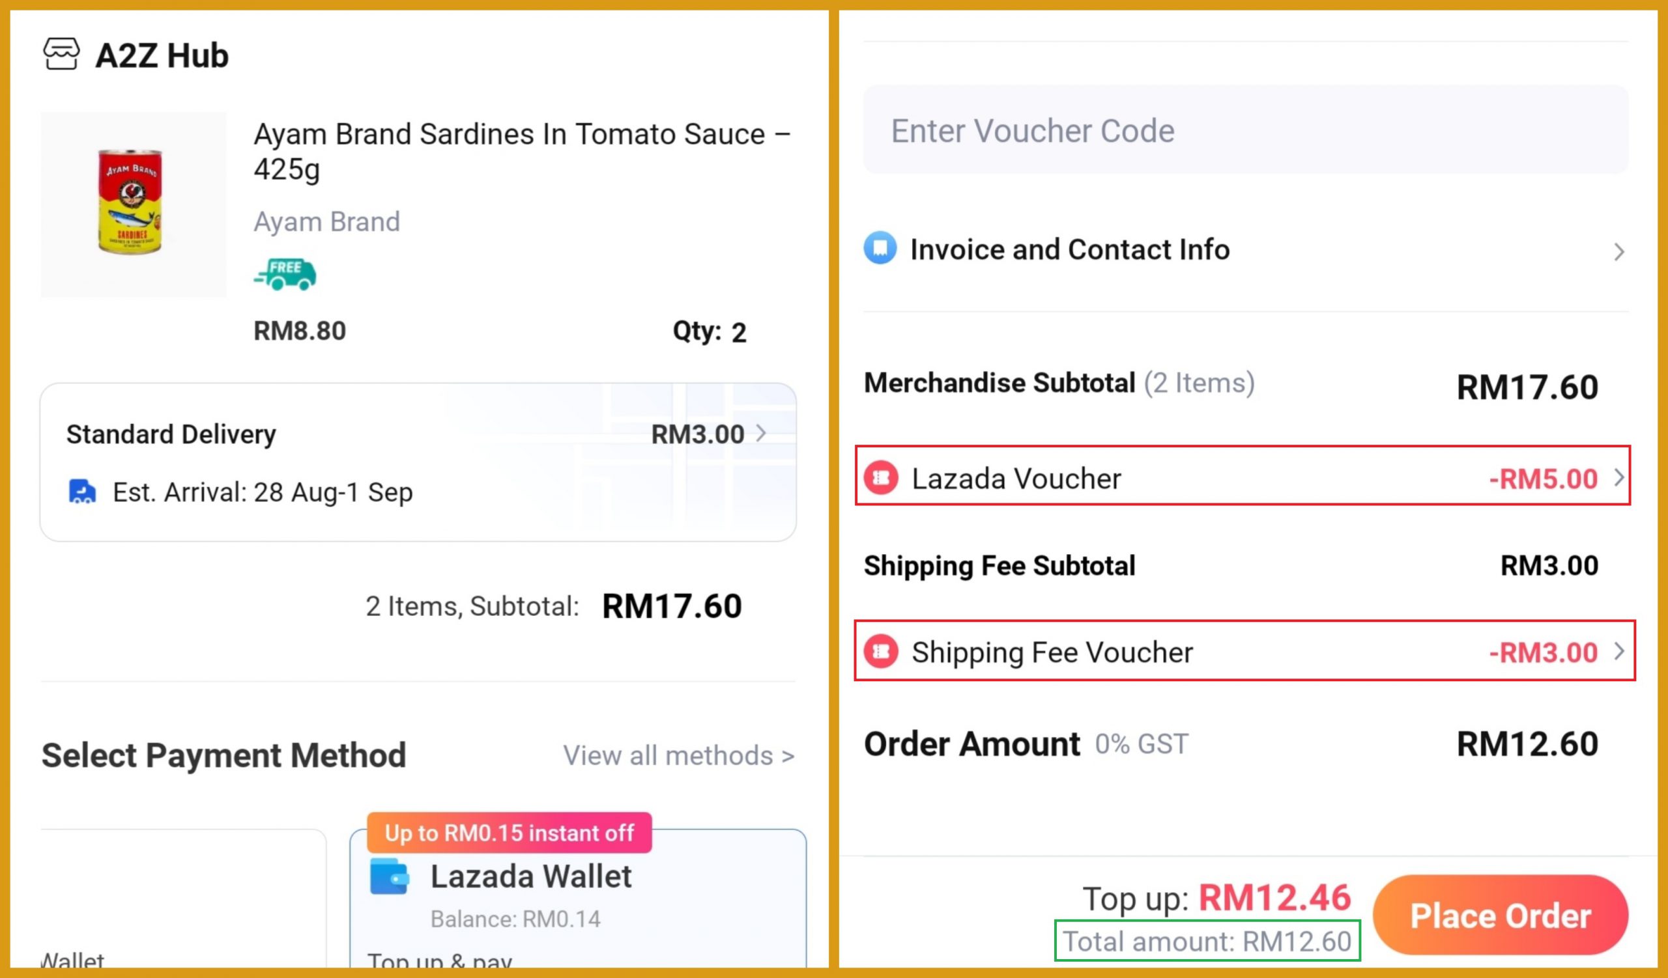Click the A2Z Hub store icon
Screen dimensions: 1668x978
click(x=61, y=54)
